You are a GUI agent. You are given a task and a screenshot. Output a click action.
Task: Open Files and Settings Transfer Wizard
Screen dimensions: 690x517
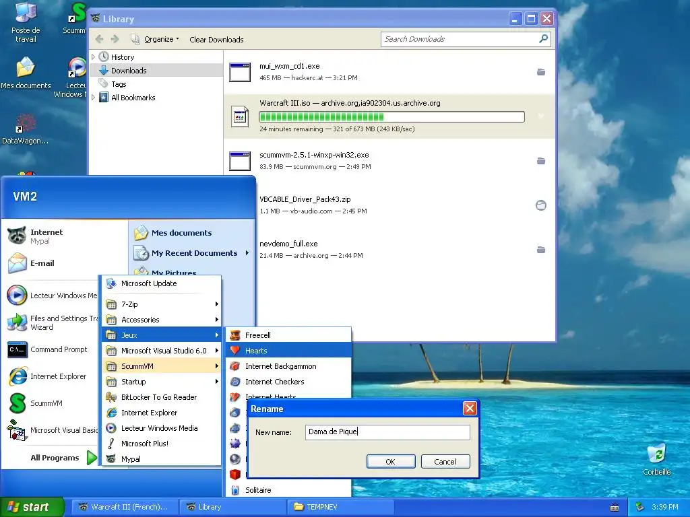[52, 322]
